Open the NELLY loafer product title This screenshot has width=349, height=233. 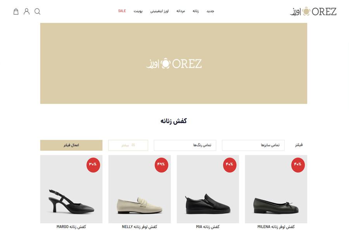139,227
